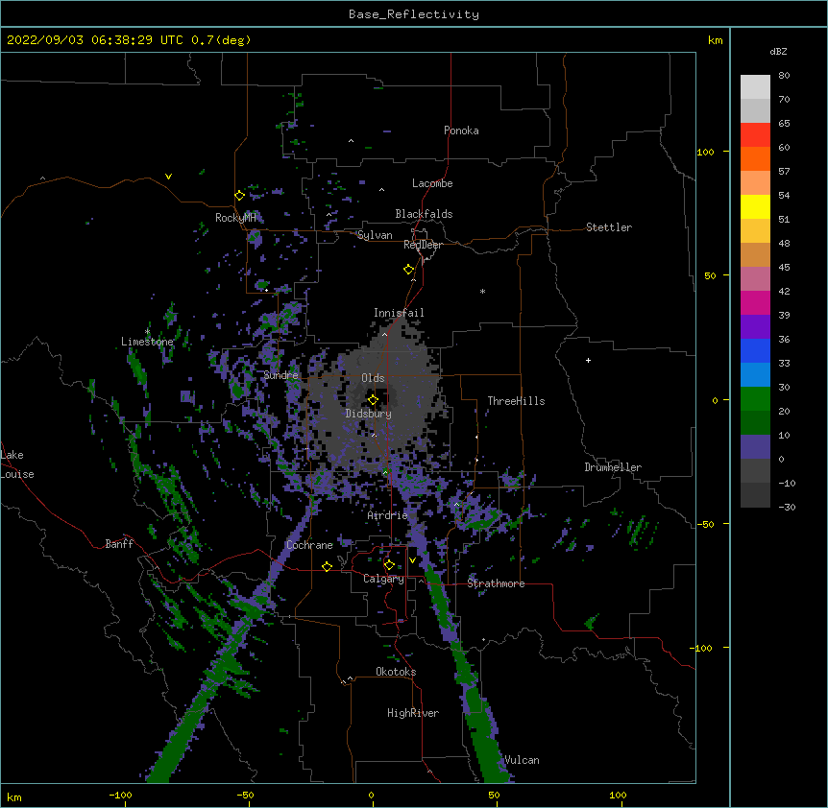Click the Sundre label

(x=280, y=375)
